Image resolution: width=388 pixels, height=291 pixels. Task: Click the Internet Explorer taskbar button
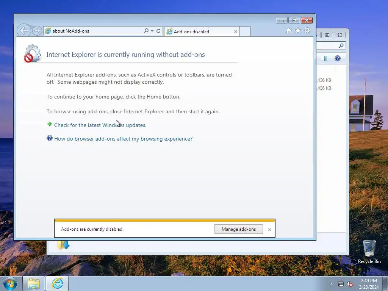[x=57, y=283]
